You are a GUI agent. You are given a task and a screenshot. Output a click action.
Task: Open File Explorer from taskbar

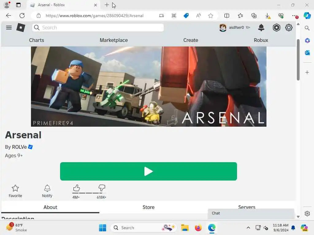click(x=185, y=228)
